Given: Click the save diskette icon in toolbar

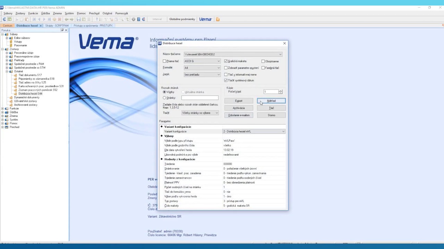Looking at the screenshot, I should [x=79, y=19].
